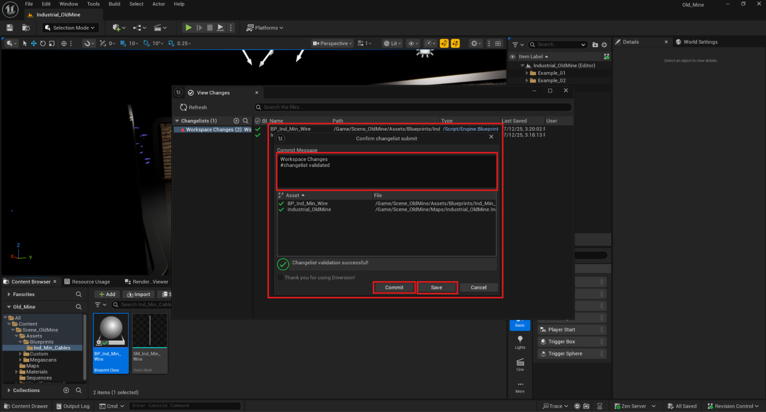Click the add new changelist plus icon
The image size is (766, 412).
click(236, 121)
